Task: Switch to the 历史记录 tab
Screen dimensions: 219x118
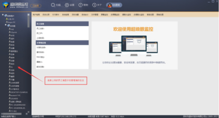Action: [x=46, y=15]
